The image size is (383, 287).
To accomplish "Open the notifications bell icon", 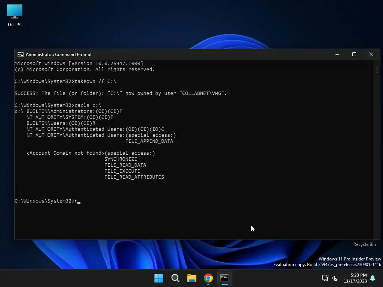I will 373,278.
